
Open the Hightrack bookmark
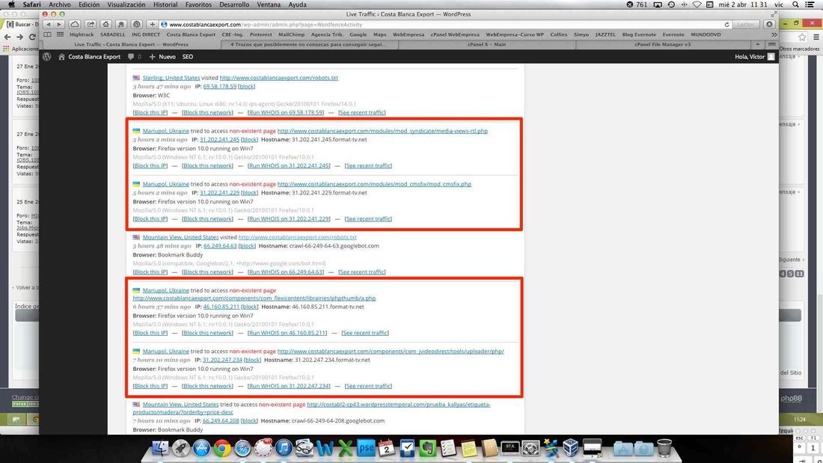pos(82,34)
